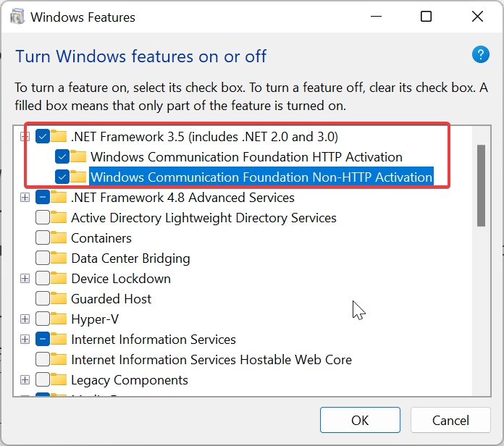This screenshot has width=504, height=446.
Task: Toggle the Internet Information Services checkbox
Action: click(43, 340)
